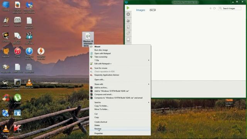Open the disc imaging sidebar icon in DAEMON Tools
This screenshot has height=139, width=247.
point(128,14)
